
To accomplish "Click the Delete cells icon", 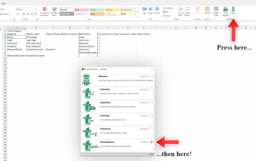I will (x=150, y=9).
